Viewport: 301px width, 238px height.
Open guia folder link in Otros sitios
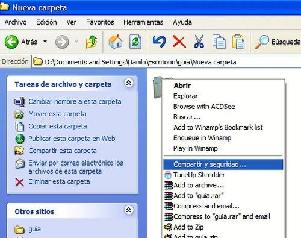(34, 229)
